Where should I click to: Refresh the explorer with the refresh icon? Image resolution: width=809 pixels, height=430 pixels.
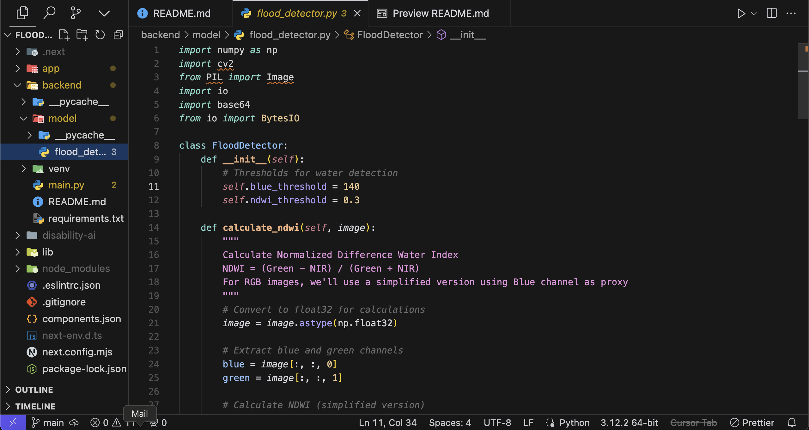tap(100, 35)
